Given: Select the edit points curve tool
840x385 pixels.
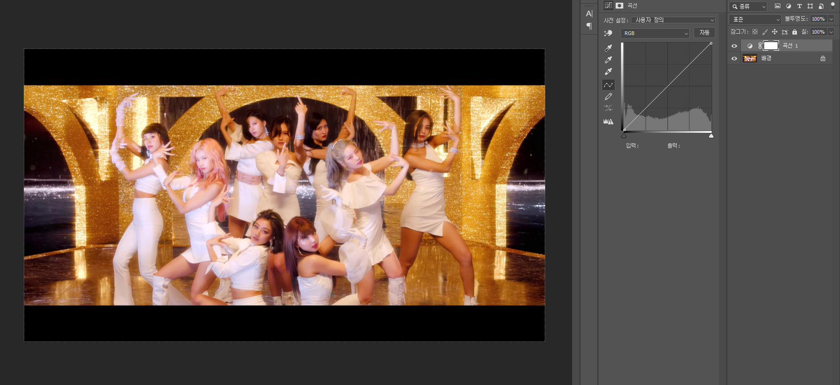Looking at the screenshot, I should [x=608, y=85].
